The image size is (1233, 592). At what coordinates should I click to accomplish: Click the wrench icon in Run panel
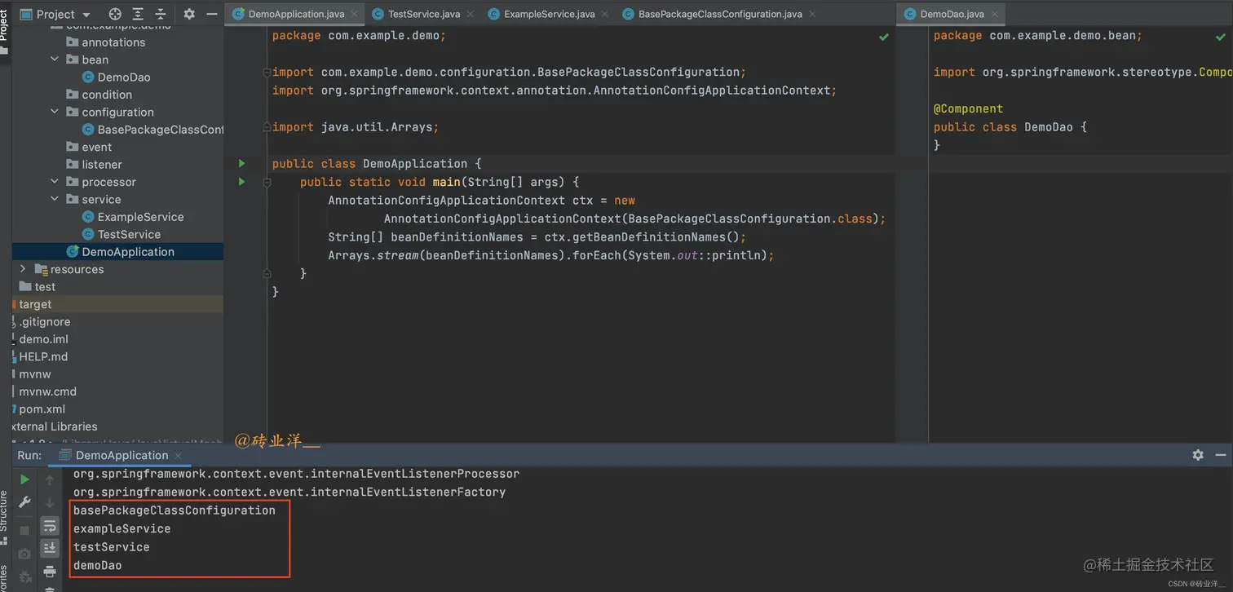tap(24, 502)
